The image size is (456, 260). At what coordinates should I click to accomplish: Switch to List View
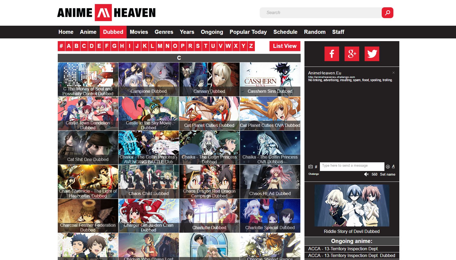pos(285,46)
